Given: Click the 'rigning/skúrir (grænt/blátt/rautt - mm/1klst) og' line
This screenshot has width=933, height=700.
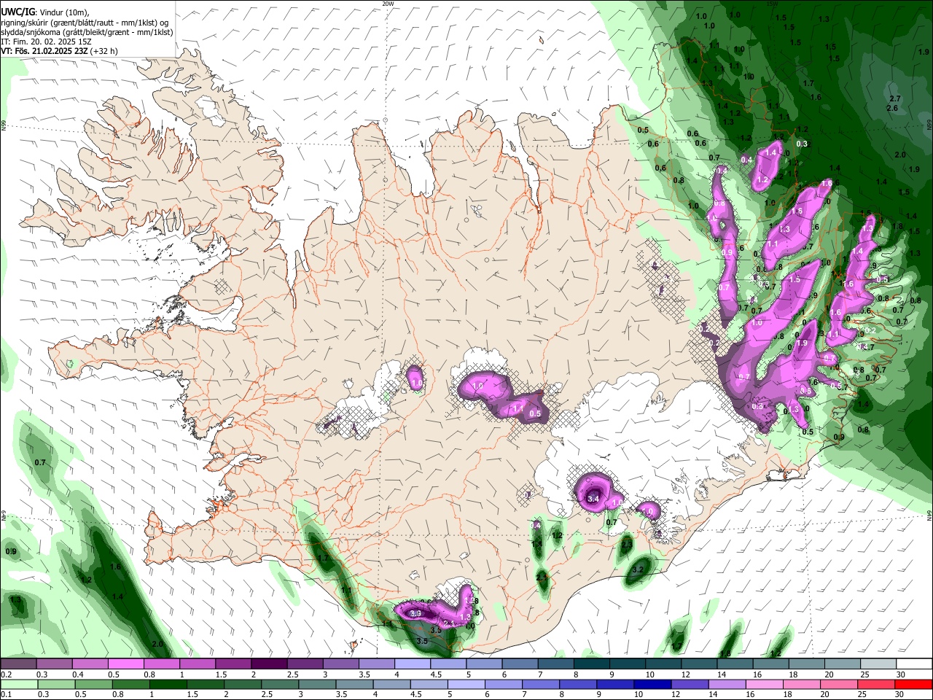Looking at the screenshot, I should coord(85,22).
